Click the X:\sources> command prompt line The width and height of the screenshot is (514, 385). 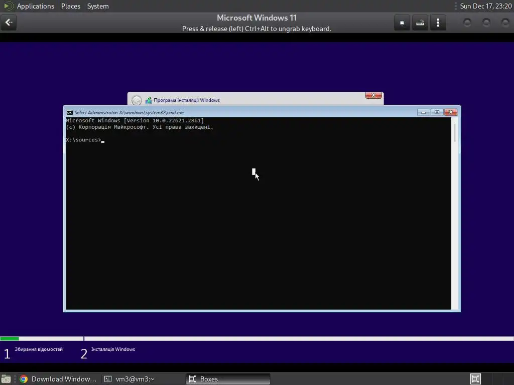85,140
